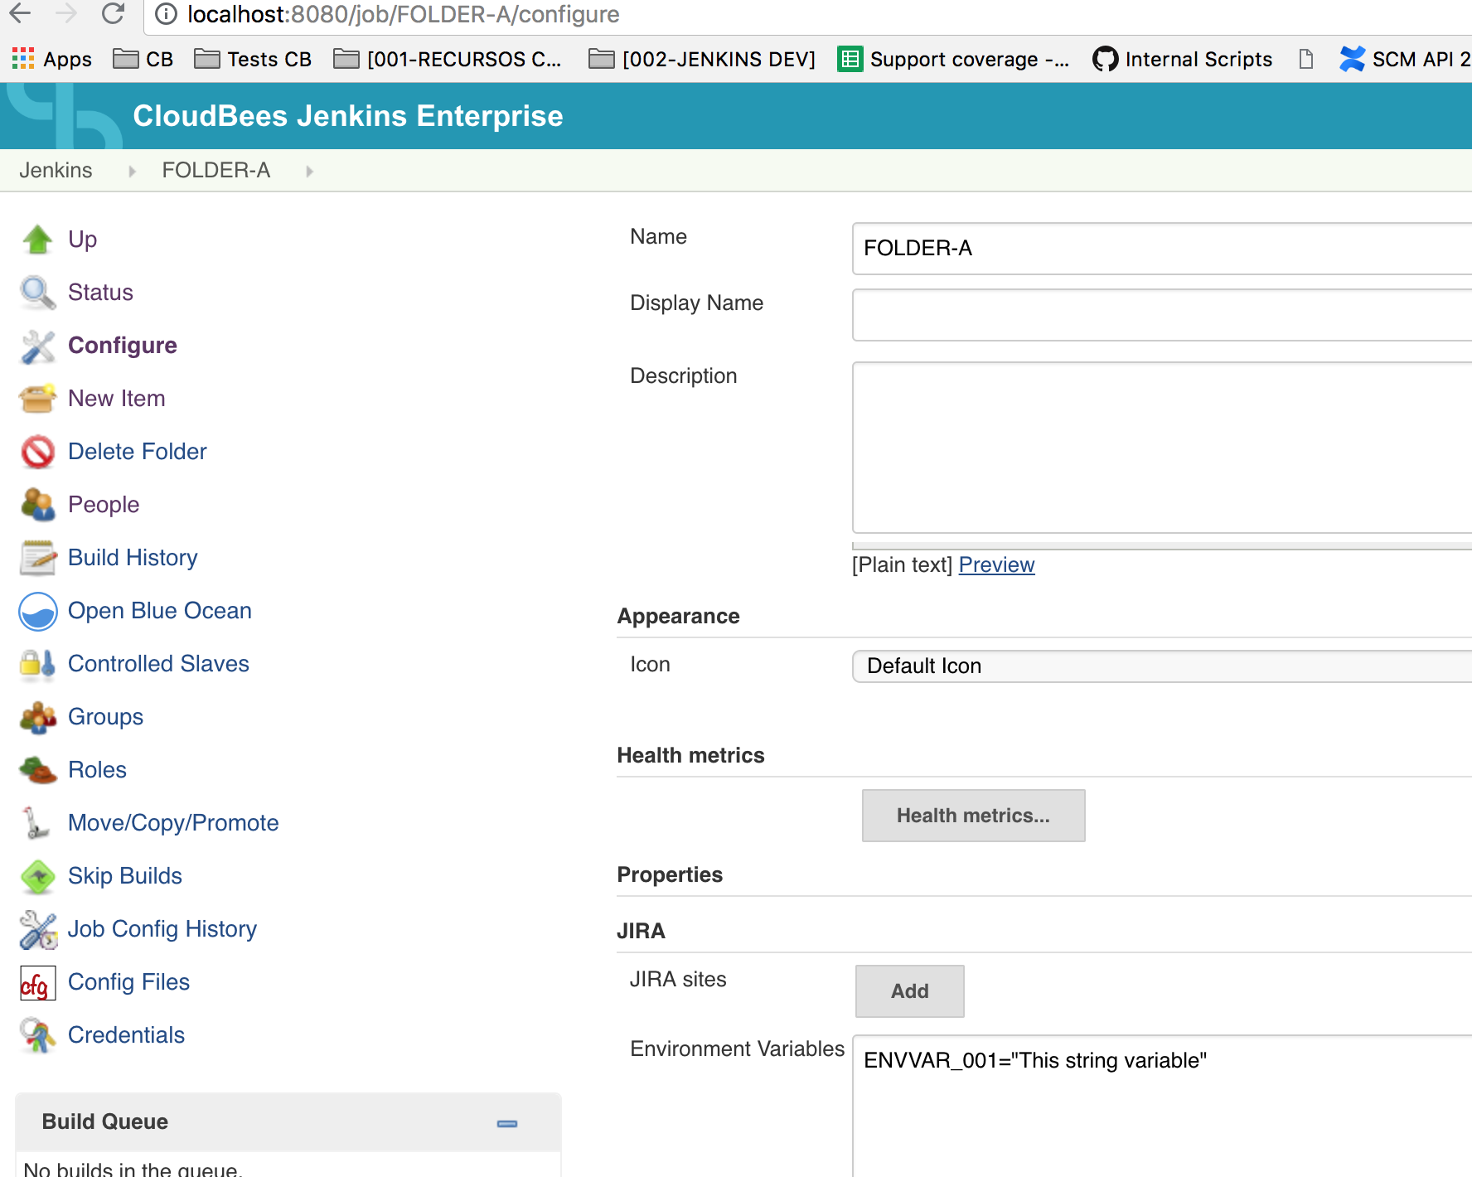Viewport: 1472px width, 1177px height.
Task: Open Job Config History link
Action: 162,929
